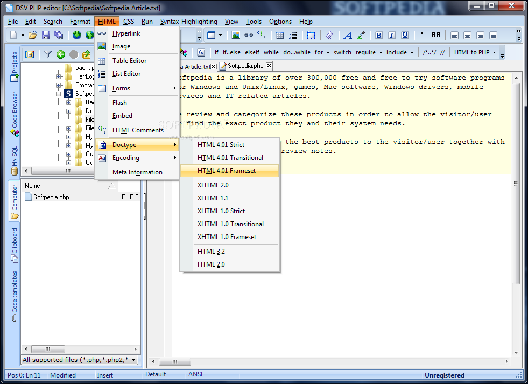Open the 'for' loop dropdown arrow
528x384 pixels.
328,53
